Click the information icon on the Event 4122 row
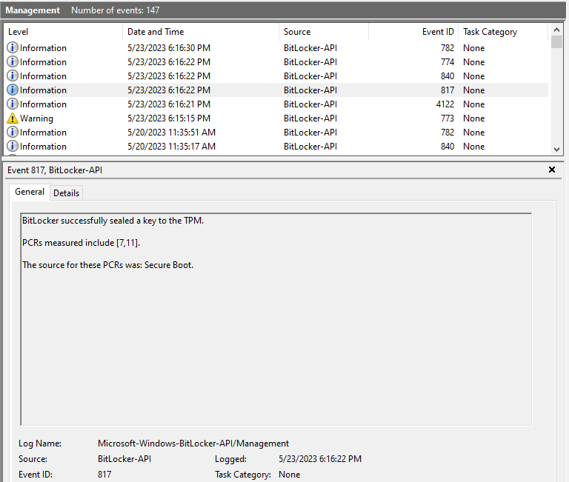Image resolution: width=569 pixels, height=482 pixels. tap(13, 104)
